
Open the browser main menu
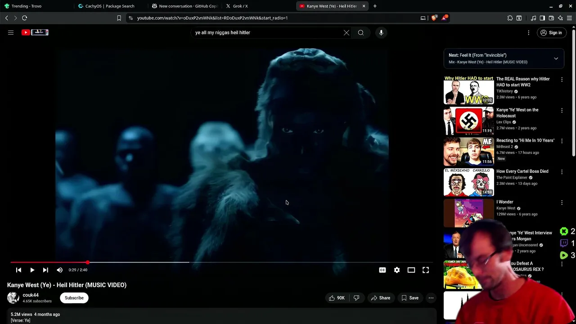(569, 18)
